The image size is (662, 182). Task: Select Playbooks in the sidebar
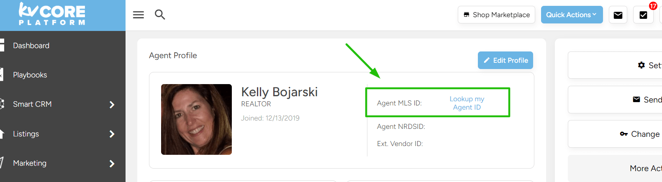tap(30, 75)
